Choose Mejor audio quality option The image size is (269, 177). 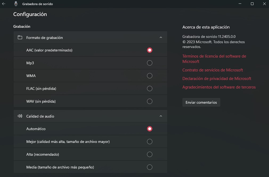coord(150,142)
